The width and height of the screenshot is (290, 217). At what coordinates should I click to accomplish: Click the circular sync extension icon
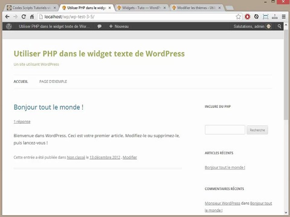[256, 17]
